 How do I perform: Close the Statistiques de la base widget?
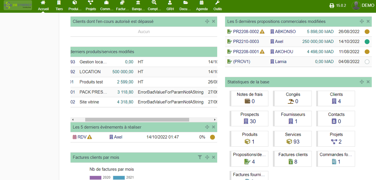[x=368, y=82]
